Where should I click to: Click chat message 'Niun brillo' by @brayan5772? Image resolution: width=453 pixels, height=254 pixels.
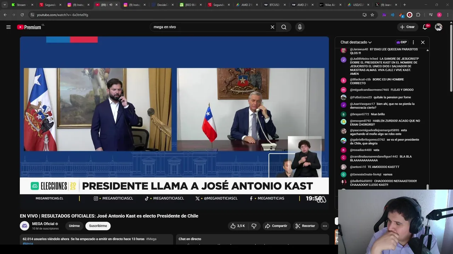click(378, 114)
